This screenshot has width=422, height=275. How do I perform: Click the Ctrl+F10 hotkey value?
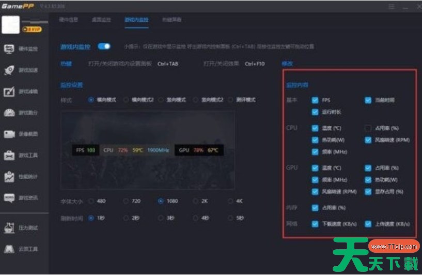pos(255,64)
